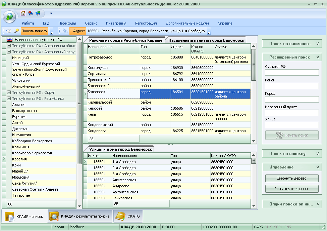Click the Распахнуть дерево button
The height and width of the screenshot is (231, 327).
pyautogui.click(x=292, y=189)
